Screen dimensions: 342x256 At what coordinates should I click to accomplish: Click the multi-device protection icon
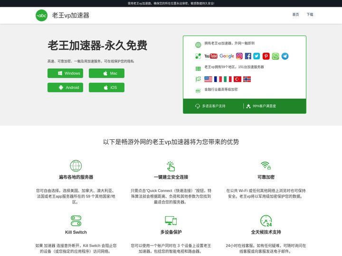point(171,220)
